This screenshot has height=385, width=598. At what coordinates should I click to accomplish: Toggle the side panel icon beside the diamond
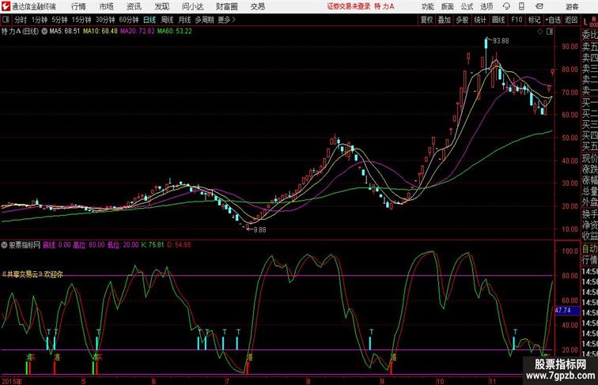coord(549,32)
